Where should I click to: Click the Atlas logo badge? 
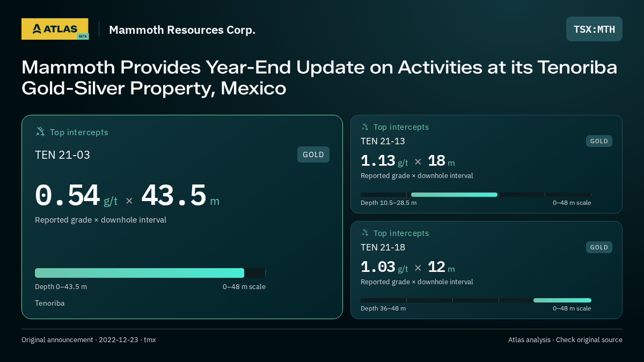coord(55,29)
